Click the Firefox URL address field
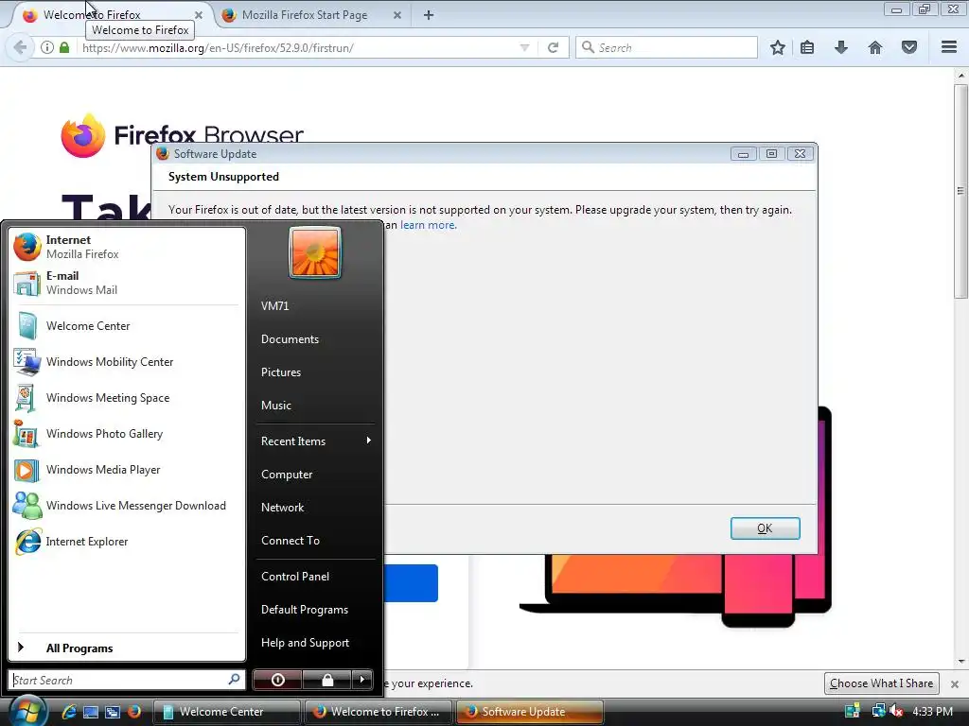This screenshot has height=726, width=969. click(x=299, y=47)
